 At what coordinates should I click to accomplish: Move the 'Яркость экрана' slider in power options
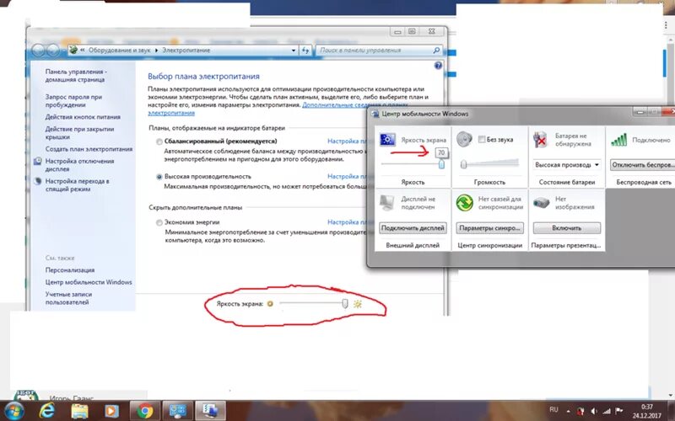tap(345, 304)
